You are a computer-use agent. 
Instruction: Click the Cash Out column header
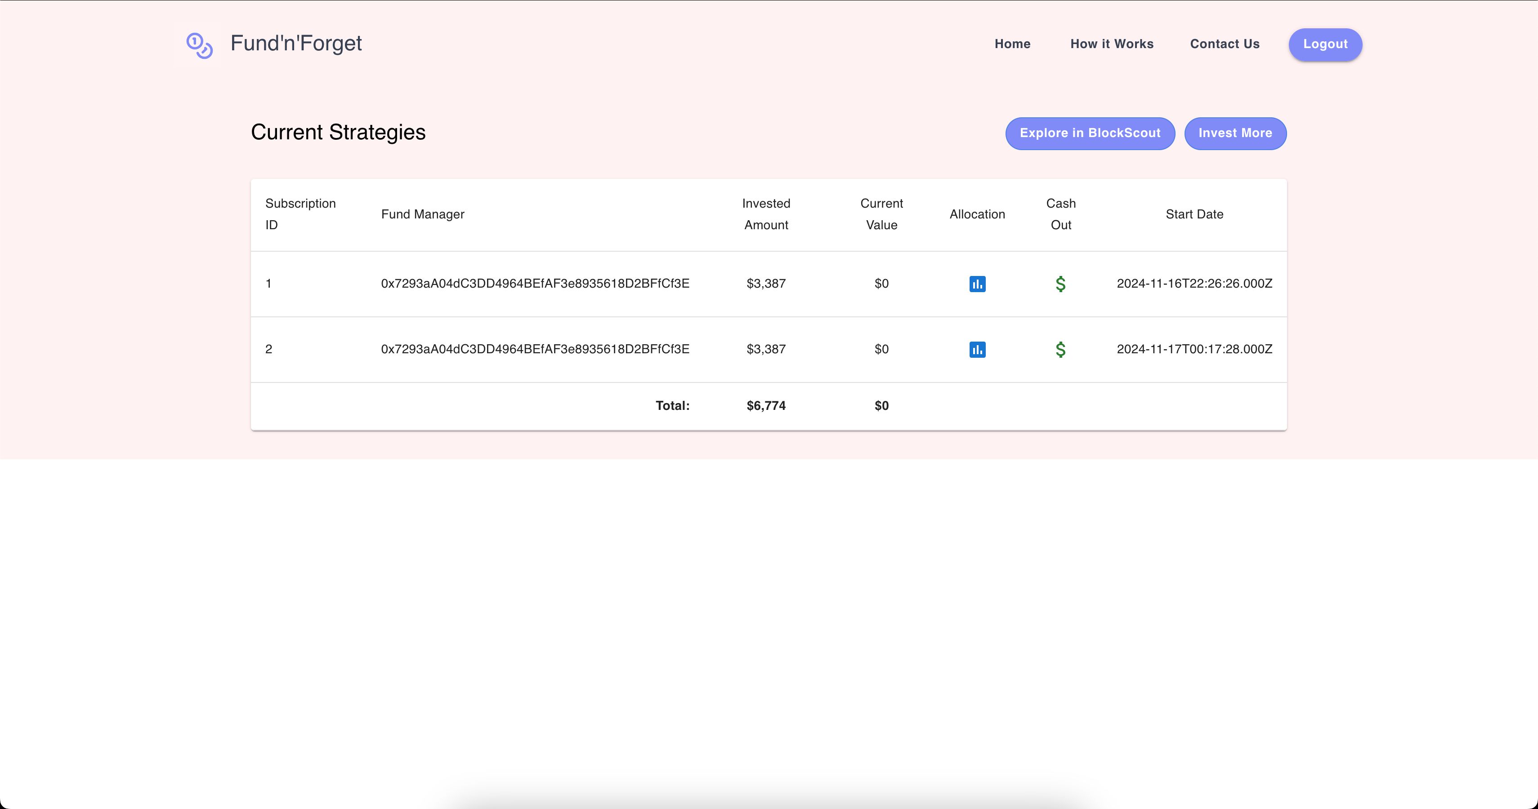click(x=1061, y=214)
